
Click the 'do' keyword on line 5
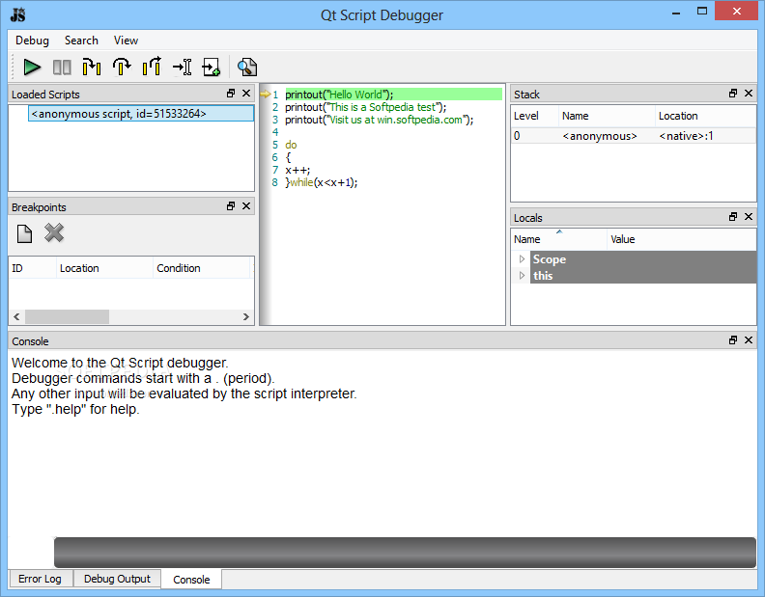[x=291, y=145]
